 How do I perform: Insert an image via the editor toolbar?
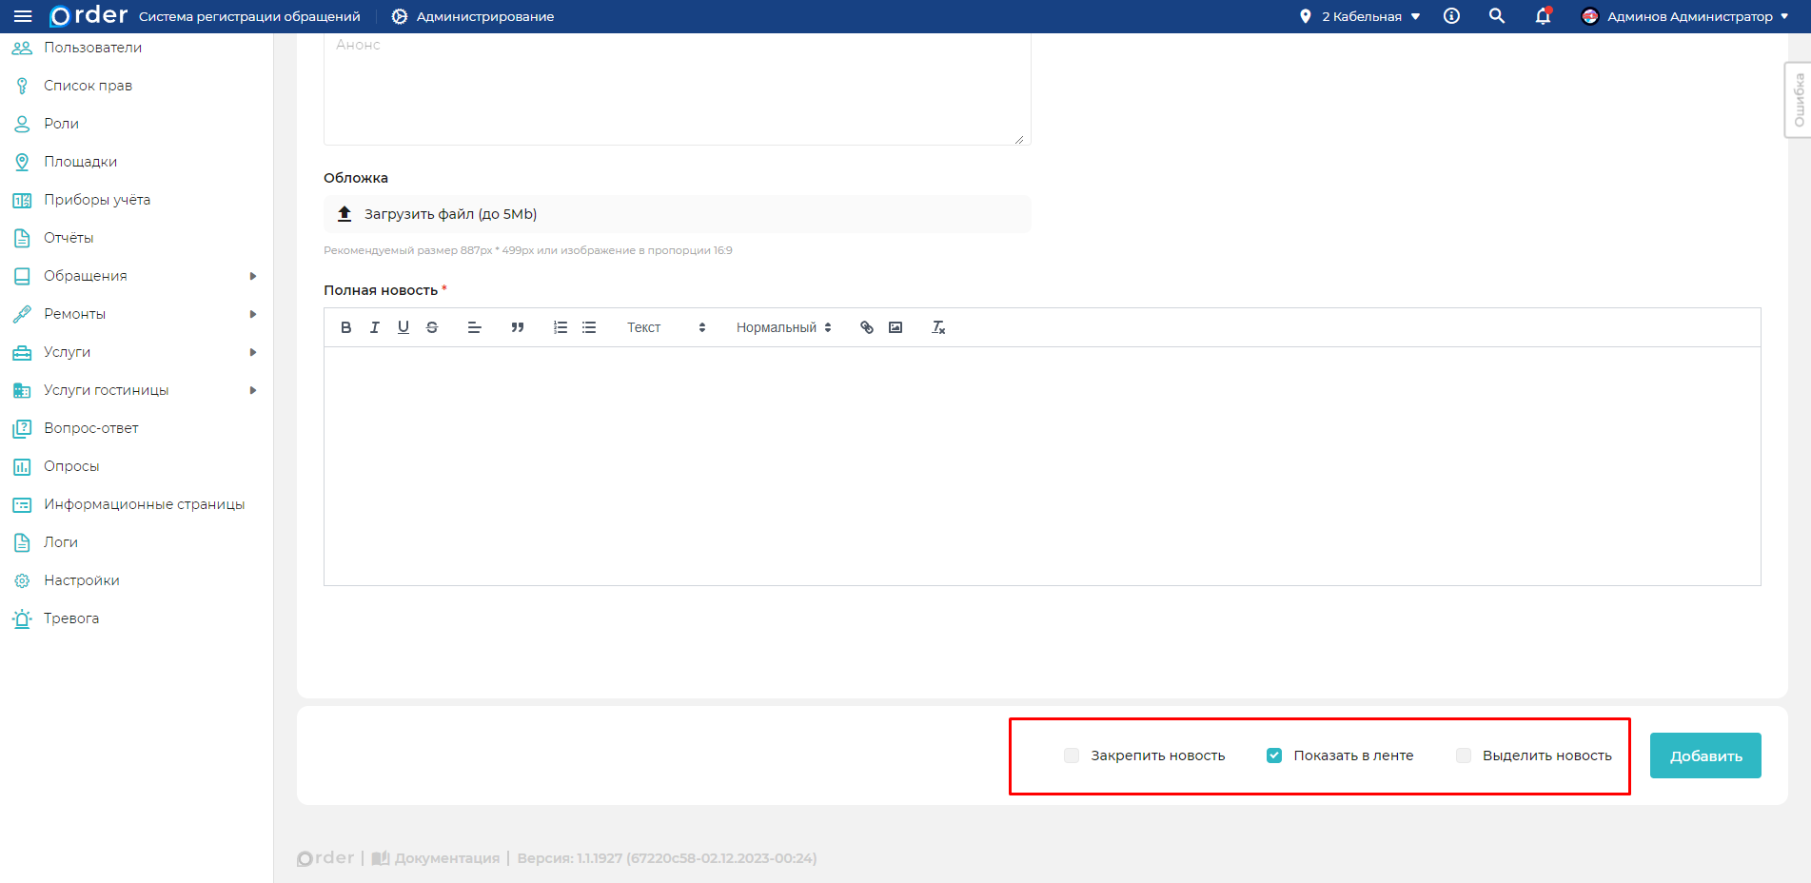896,327
